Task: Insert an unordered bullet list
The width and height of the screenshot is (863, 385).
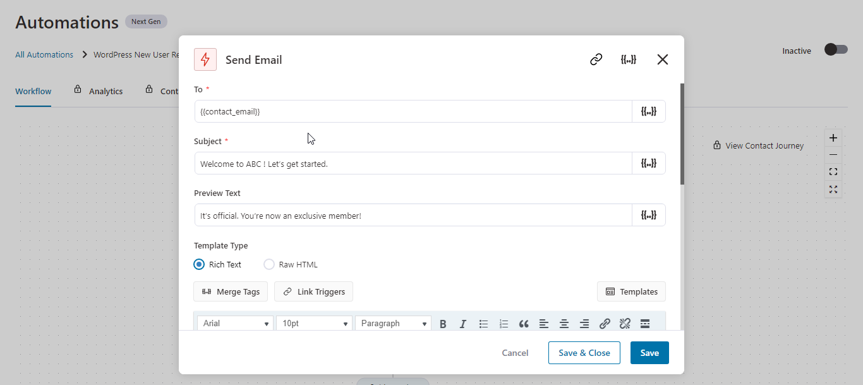Action: click(x=483, y=323)
